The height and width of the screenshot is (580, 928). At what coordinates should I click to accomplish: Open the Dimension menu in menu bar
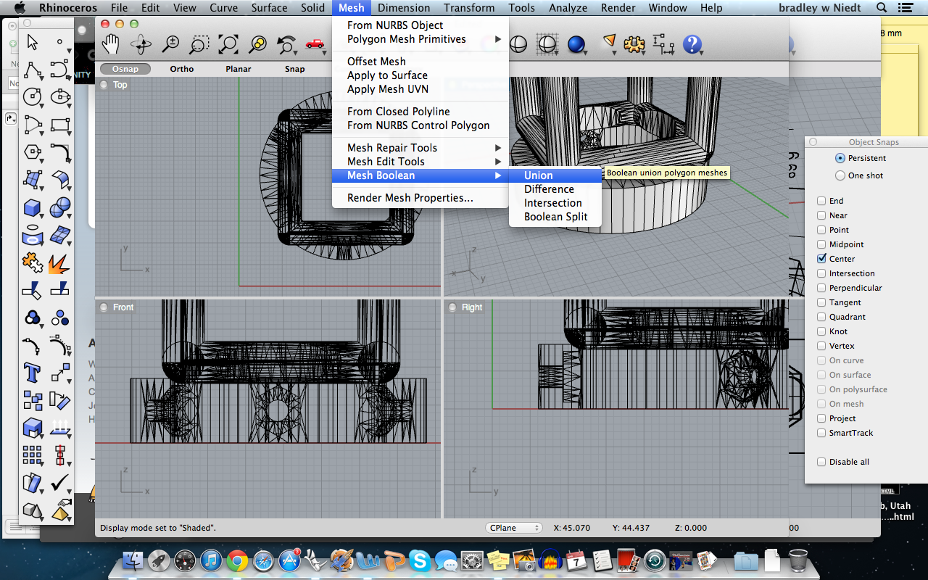tap(404, 8)
